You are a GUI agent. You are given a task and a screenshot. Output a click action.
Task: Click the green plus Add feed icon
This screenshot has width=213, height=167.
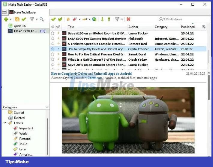click(6, 19)
